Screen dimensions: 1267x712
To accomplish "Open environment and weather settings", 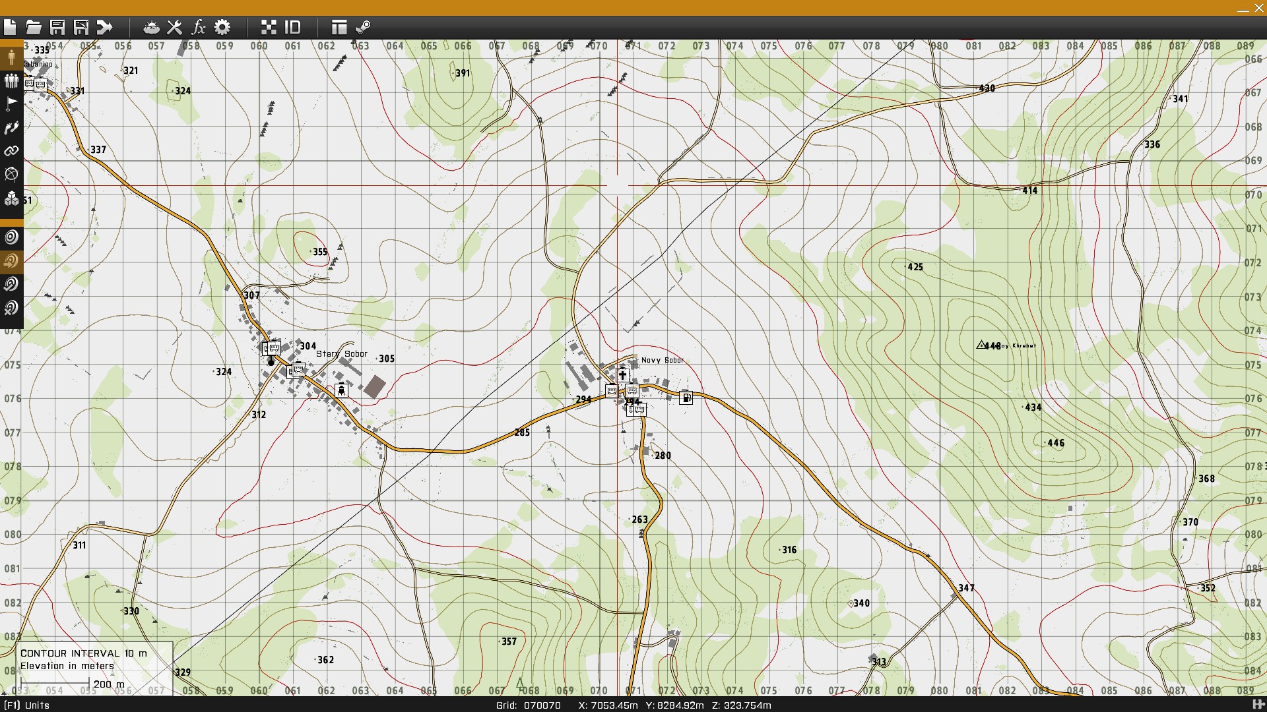I will point(151,27).
